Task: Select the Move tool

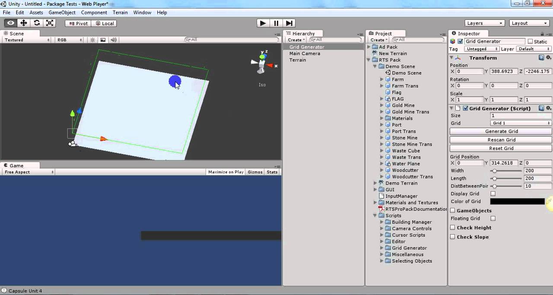Action: point(24,23)
